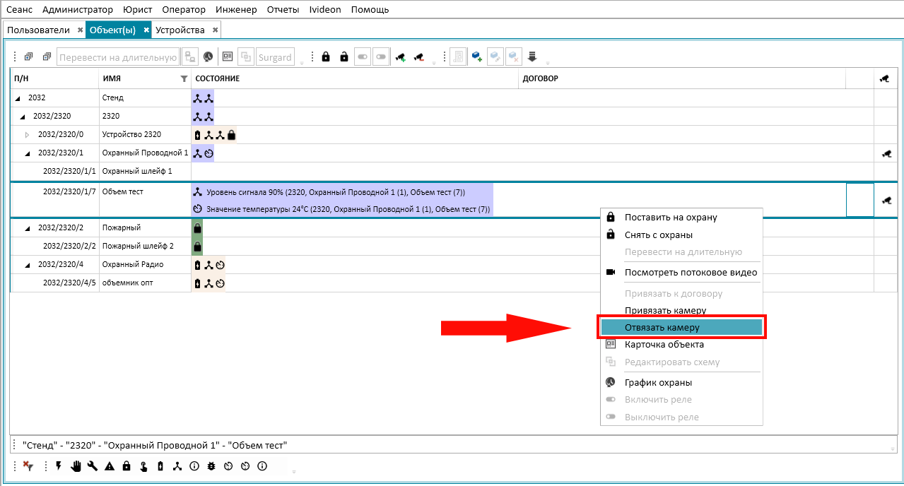Open toolbar overflow arrow after Surgard button

click(x=302, y=62)
